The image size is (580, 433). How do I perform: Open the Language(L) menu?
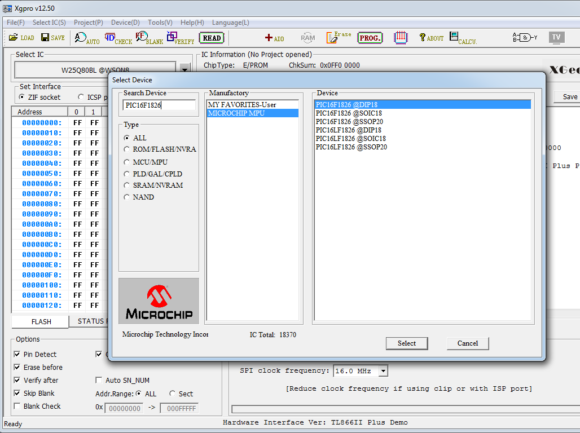click(230, 23)
